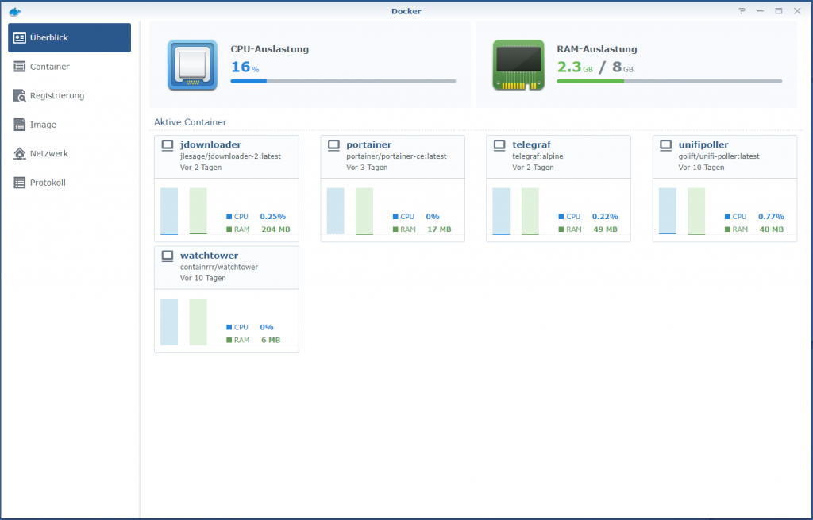This screenshot has height=520, width=813.
Task: Click the Docker window title text
Action: pyautogui.click(x=406, y=11)
